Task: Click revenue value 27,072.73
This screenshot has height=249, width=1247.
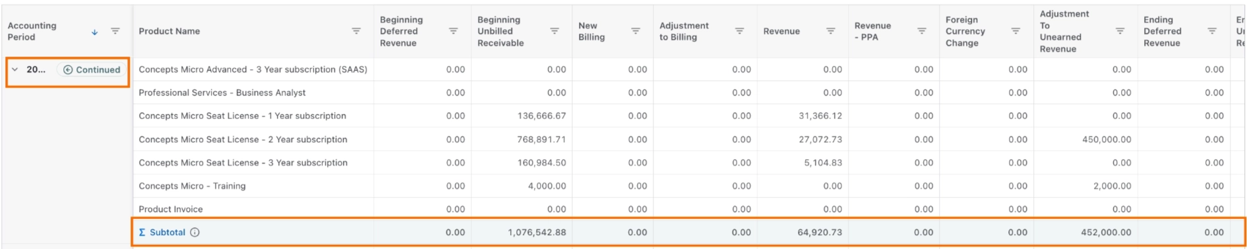Action: pos(820,140)
